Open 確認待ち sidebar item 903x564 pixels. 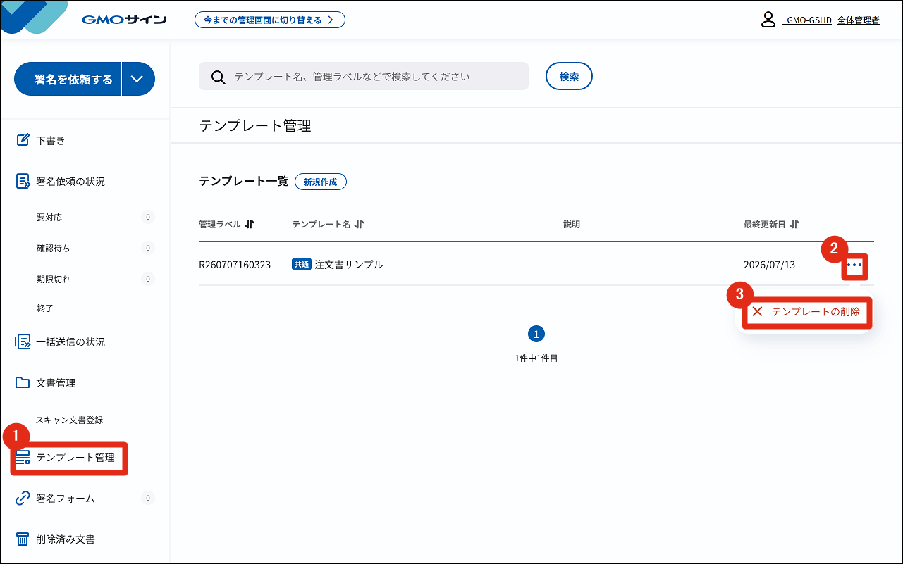[54, 248]
